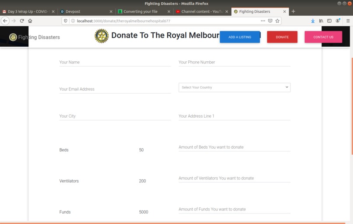Click the Beds label
The image size is (353, 224).
point(64,150)
